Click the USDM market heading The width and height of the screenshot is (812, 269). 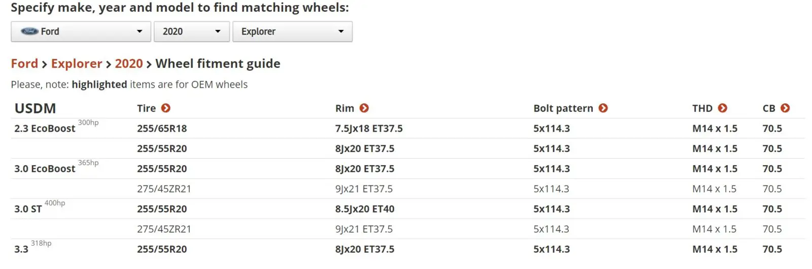35,108
